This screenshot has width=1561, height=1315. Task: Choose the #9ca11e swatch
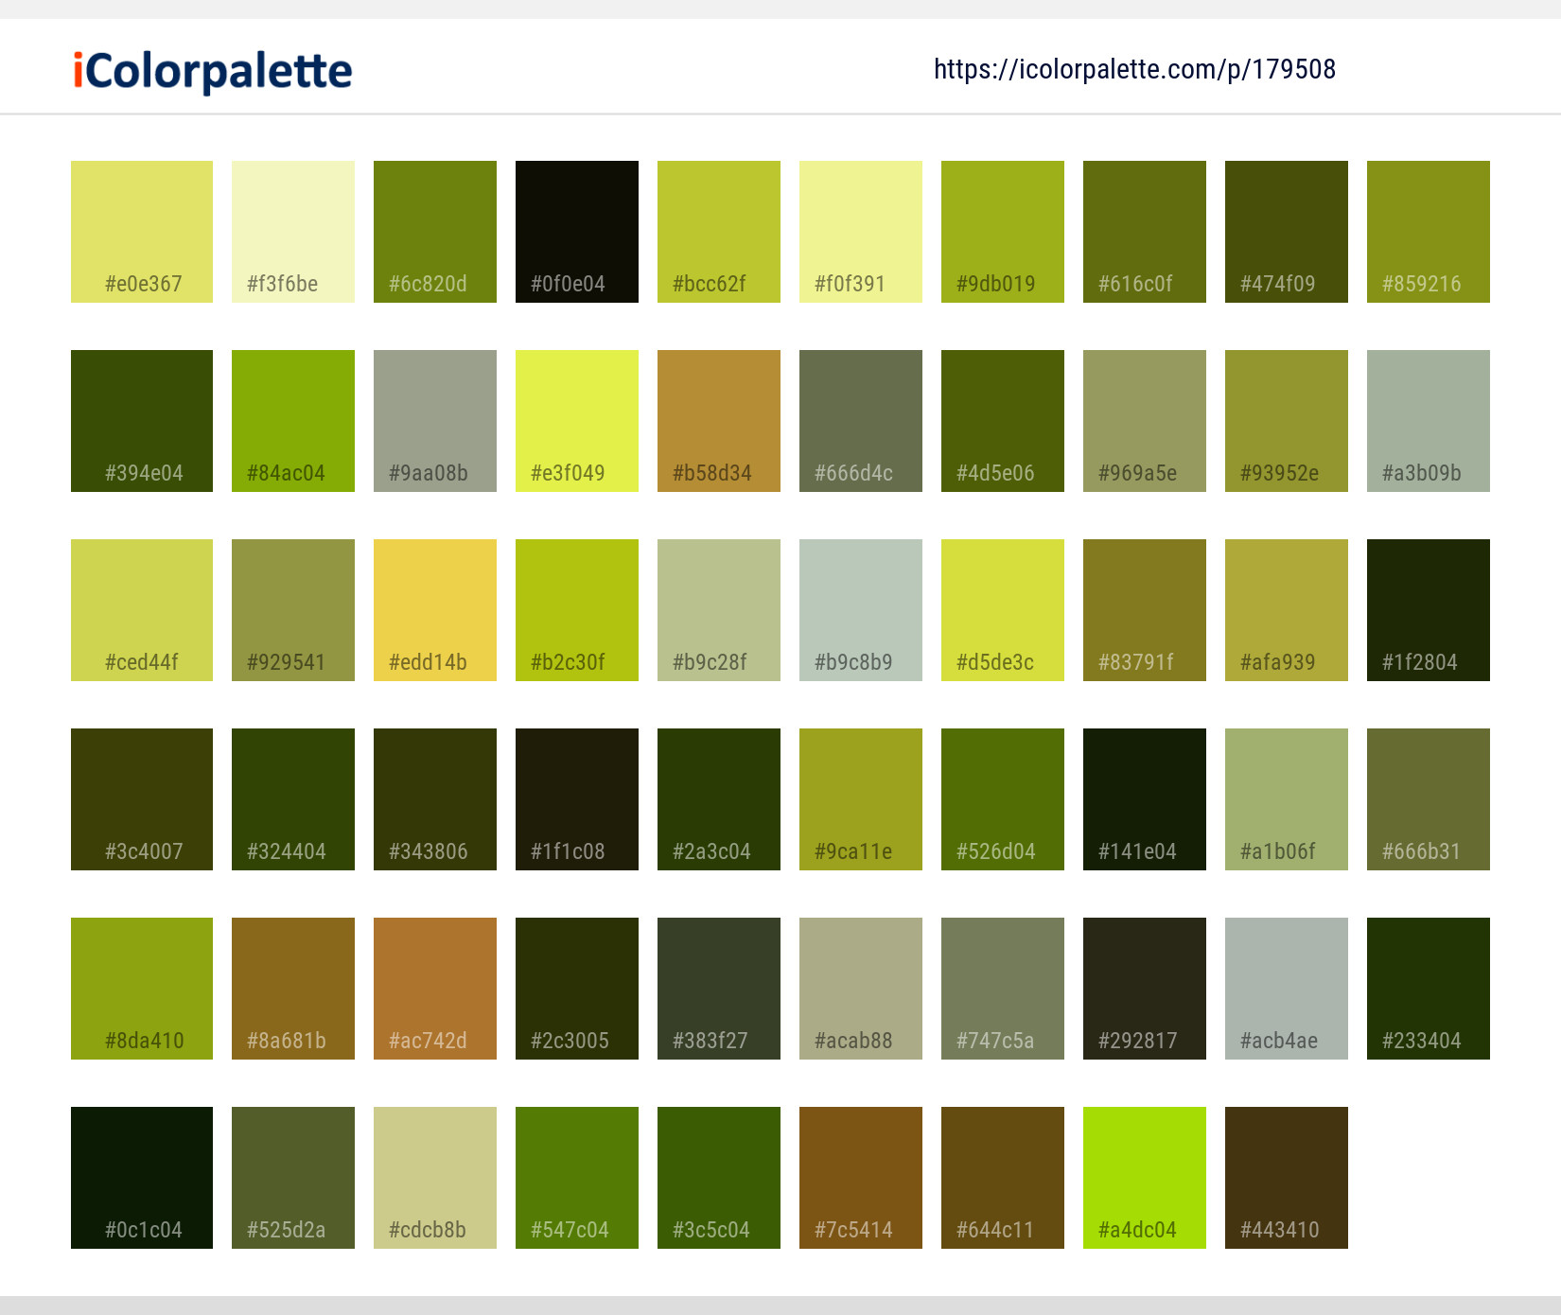click(861, 799)
